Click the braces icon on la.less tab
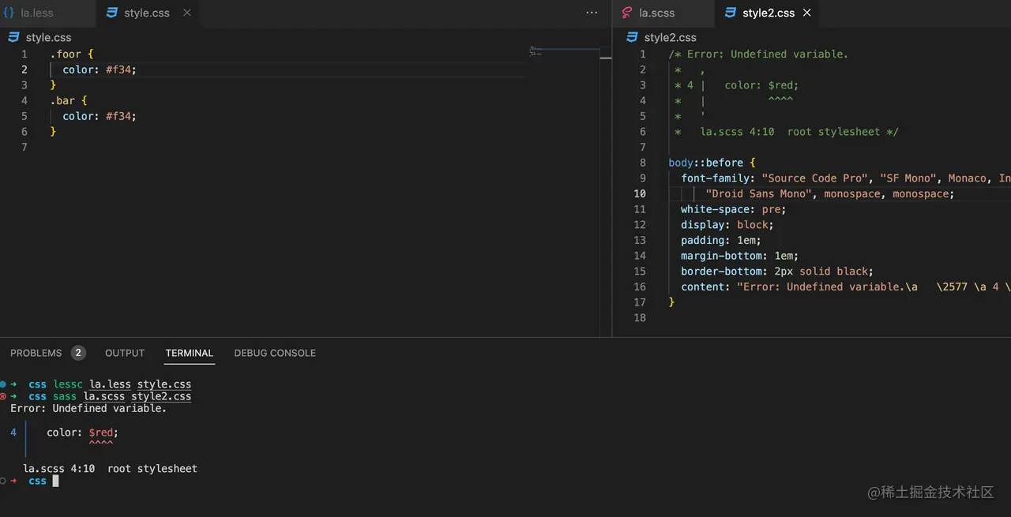The image size is (1011, 517). coord(9,13)
